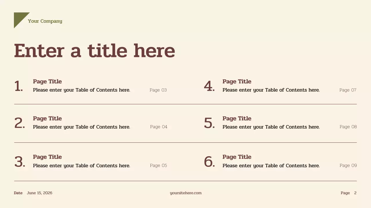Jump to the "Page 08" reference

(348, 127)
